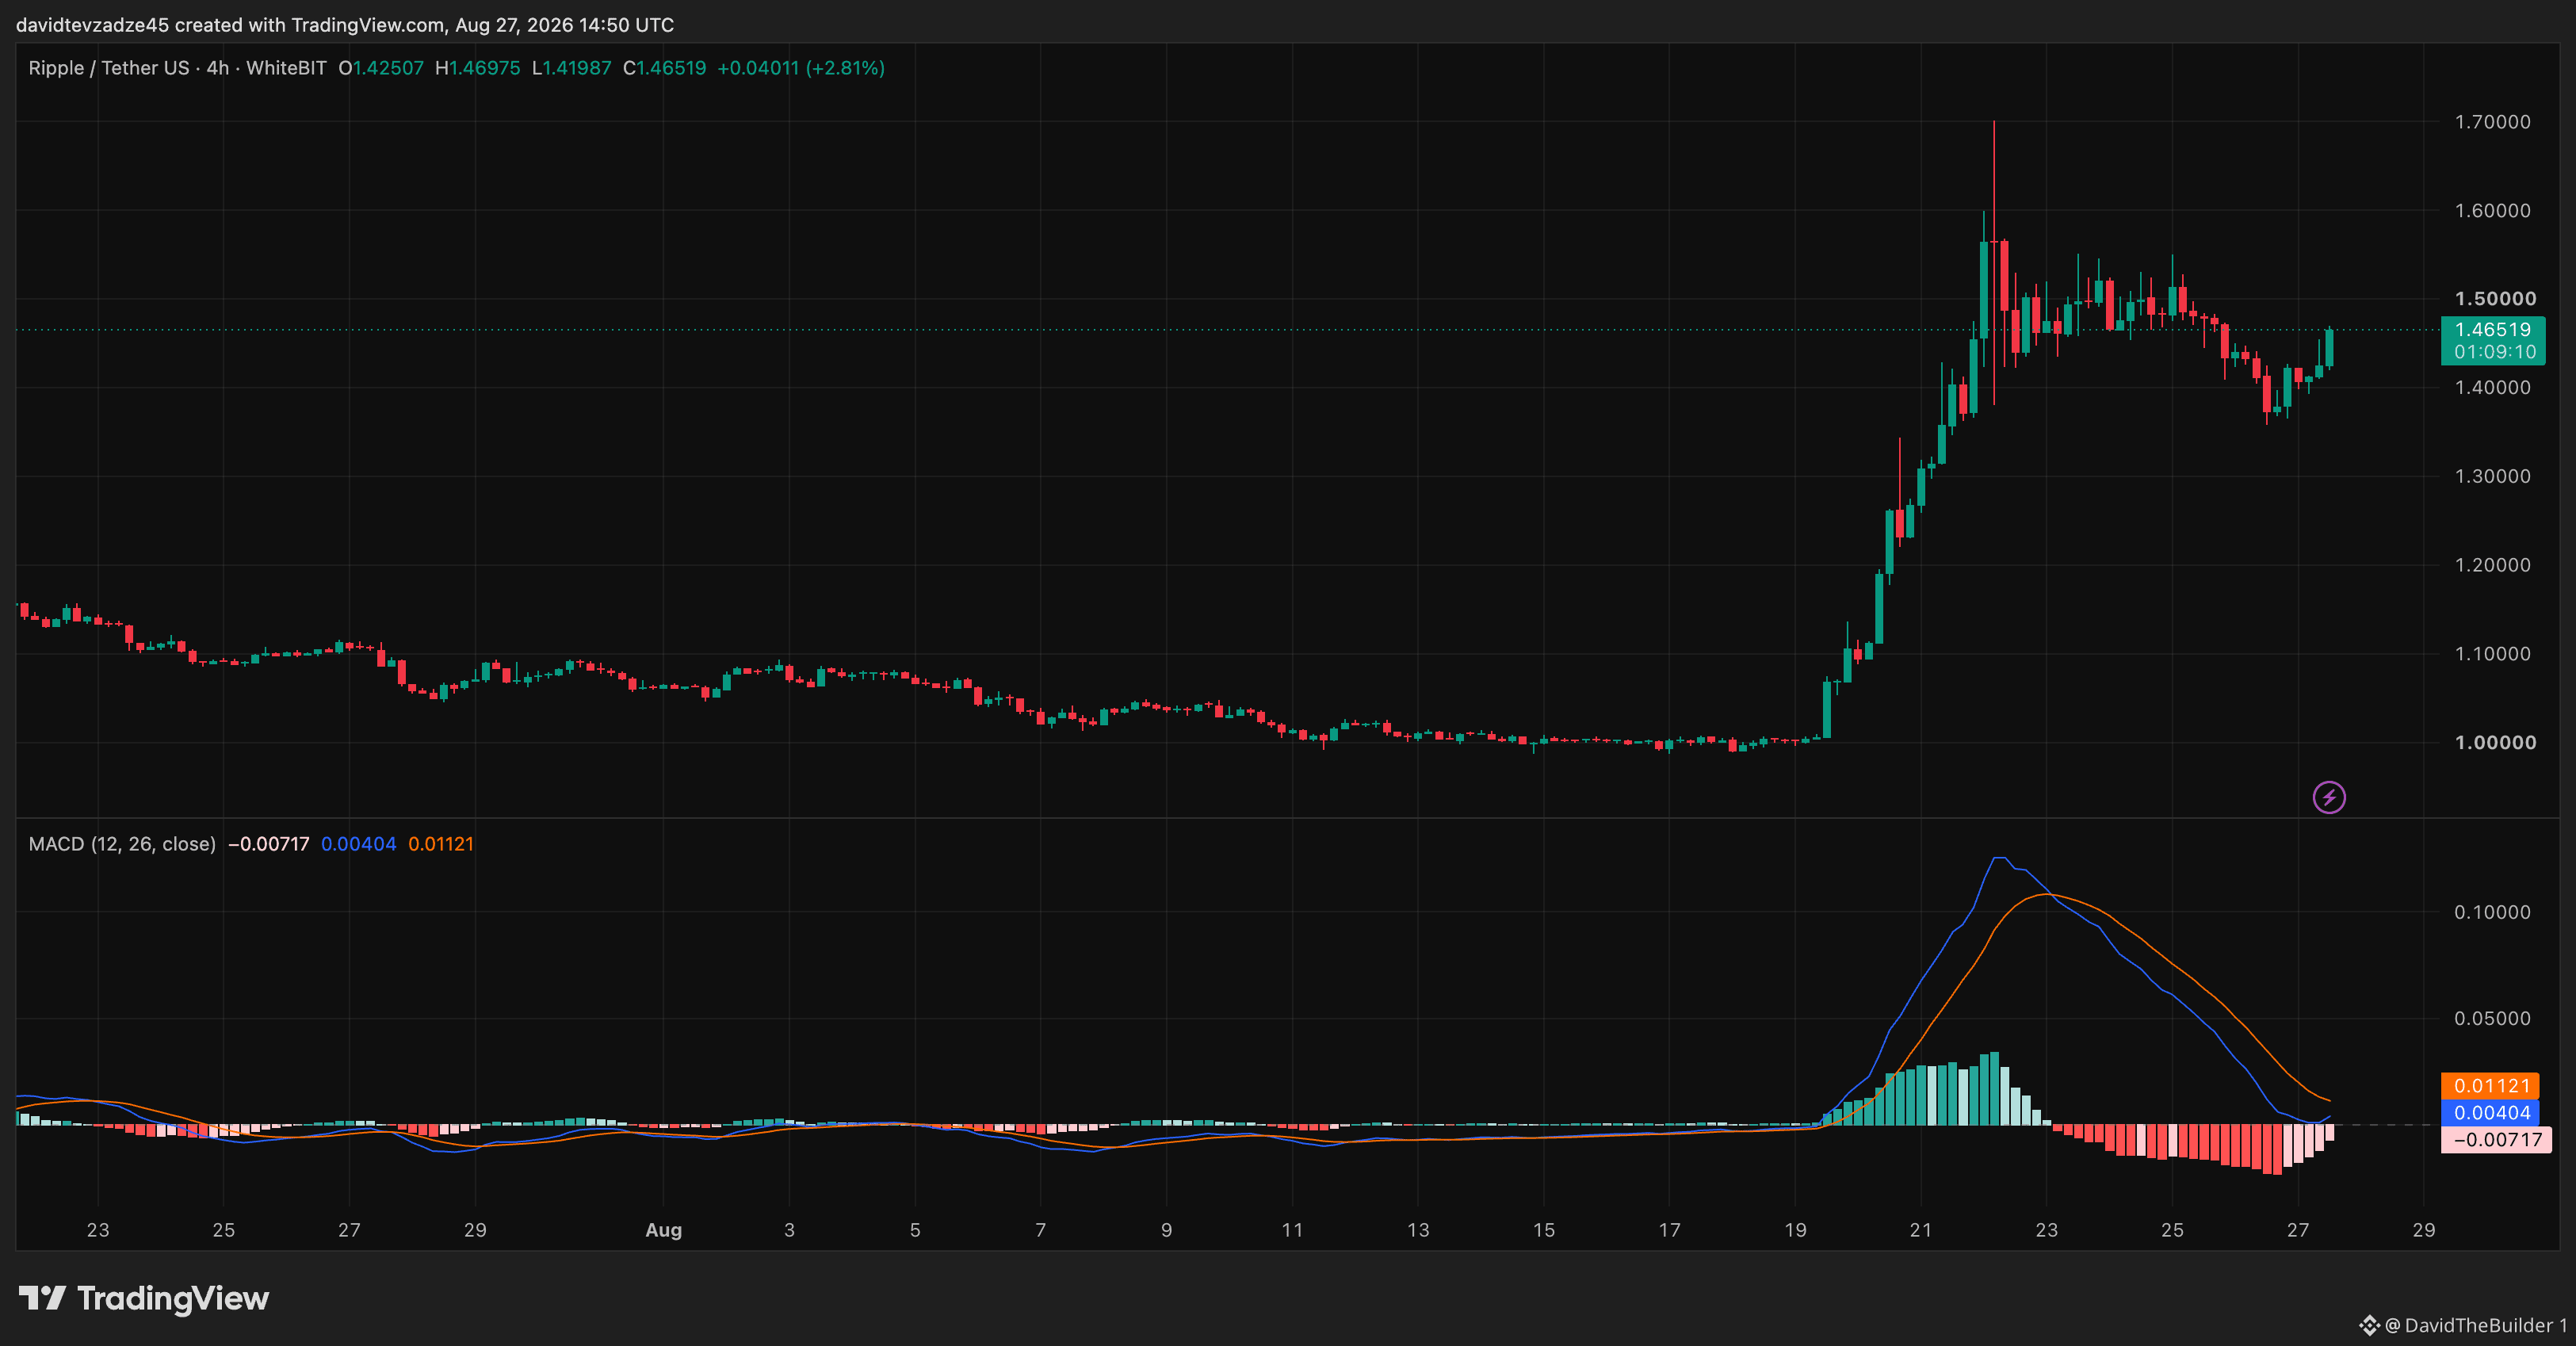Viewport: 2576px width, 1346px height.
Task: Click the green 1.46519 current price tag
Action: (x=2492, y=330)
